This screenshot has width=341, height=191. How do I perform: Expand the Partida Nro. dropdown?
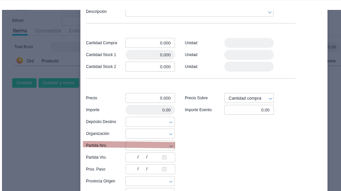click(171, 146)
